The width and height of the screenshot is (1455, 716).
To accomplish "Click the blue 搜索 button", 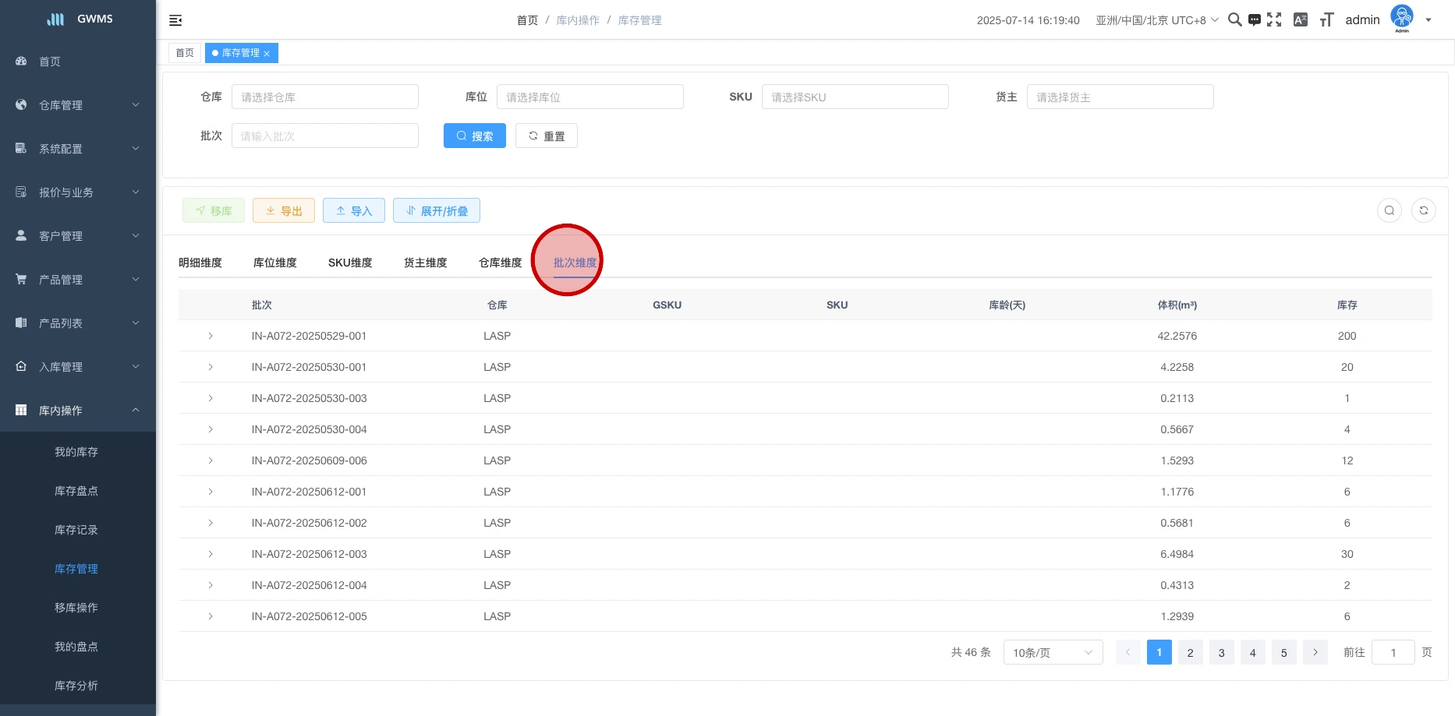I will 474,136.
